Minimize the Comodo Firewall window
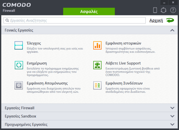 (x=164, y=3)
